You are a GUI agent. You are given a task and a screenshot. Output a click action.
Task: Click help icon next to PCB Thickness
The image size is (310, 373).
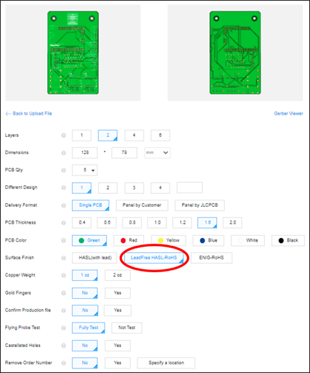click(64, 223)
